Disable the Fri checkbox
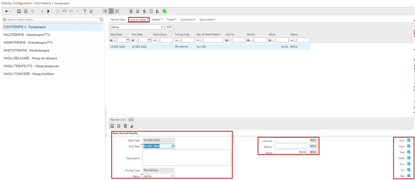This screenshot has width=415, height=180. click(409, 170)
